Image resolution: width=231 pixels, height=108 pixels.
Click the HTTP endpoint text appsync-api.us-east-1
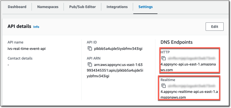point(189,67)
